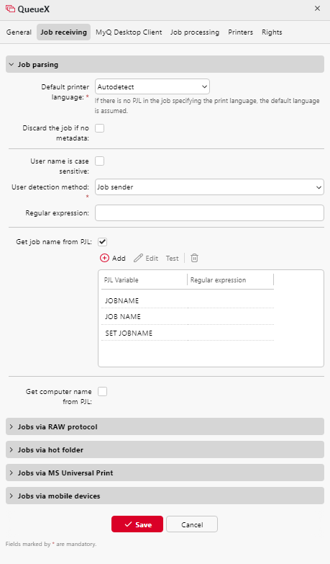Select the SET JOBNAME row
The image size is (330, 564).
click(x=188, y=333)
